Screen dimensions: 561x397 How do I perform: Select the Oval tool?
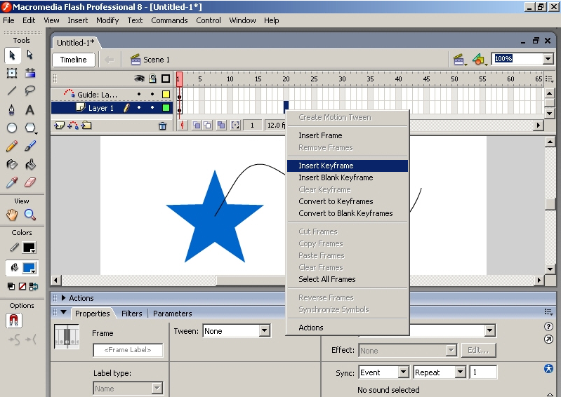12,128
